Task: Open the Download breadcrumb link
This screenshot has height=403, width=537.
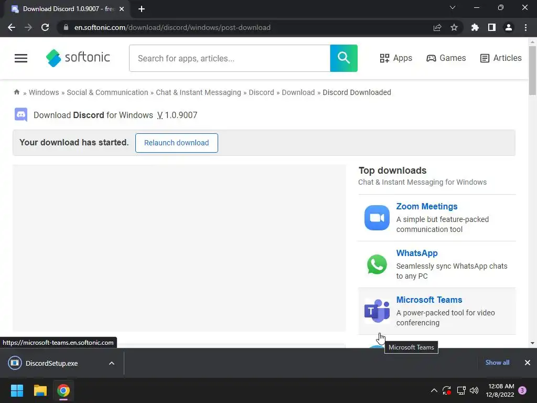Action: click(x=298, y=92)
